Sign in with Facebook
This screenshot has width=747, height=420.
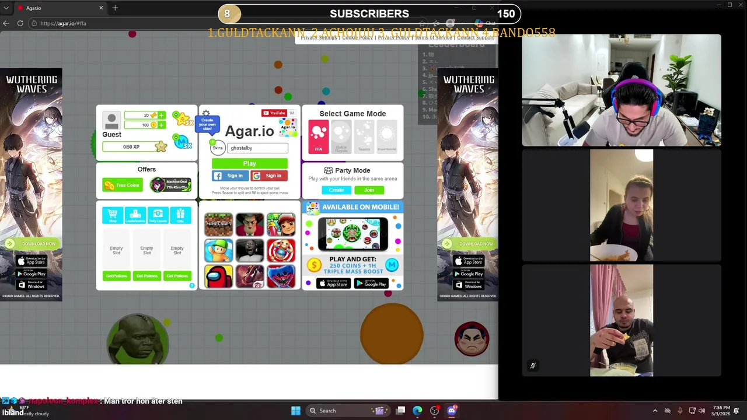click(231, 176)
